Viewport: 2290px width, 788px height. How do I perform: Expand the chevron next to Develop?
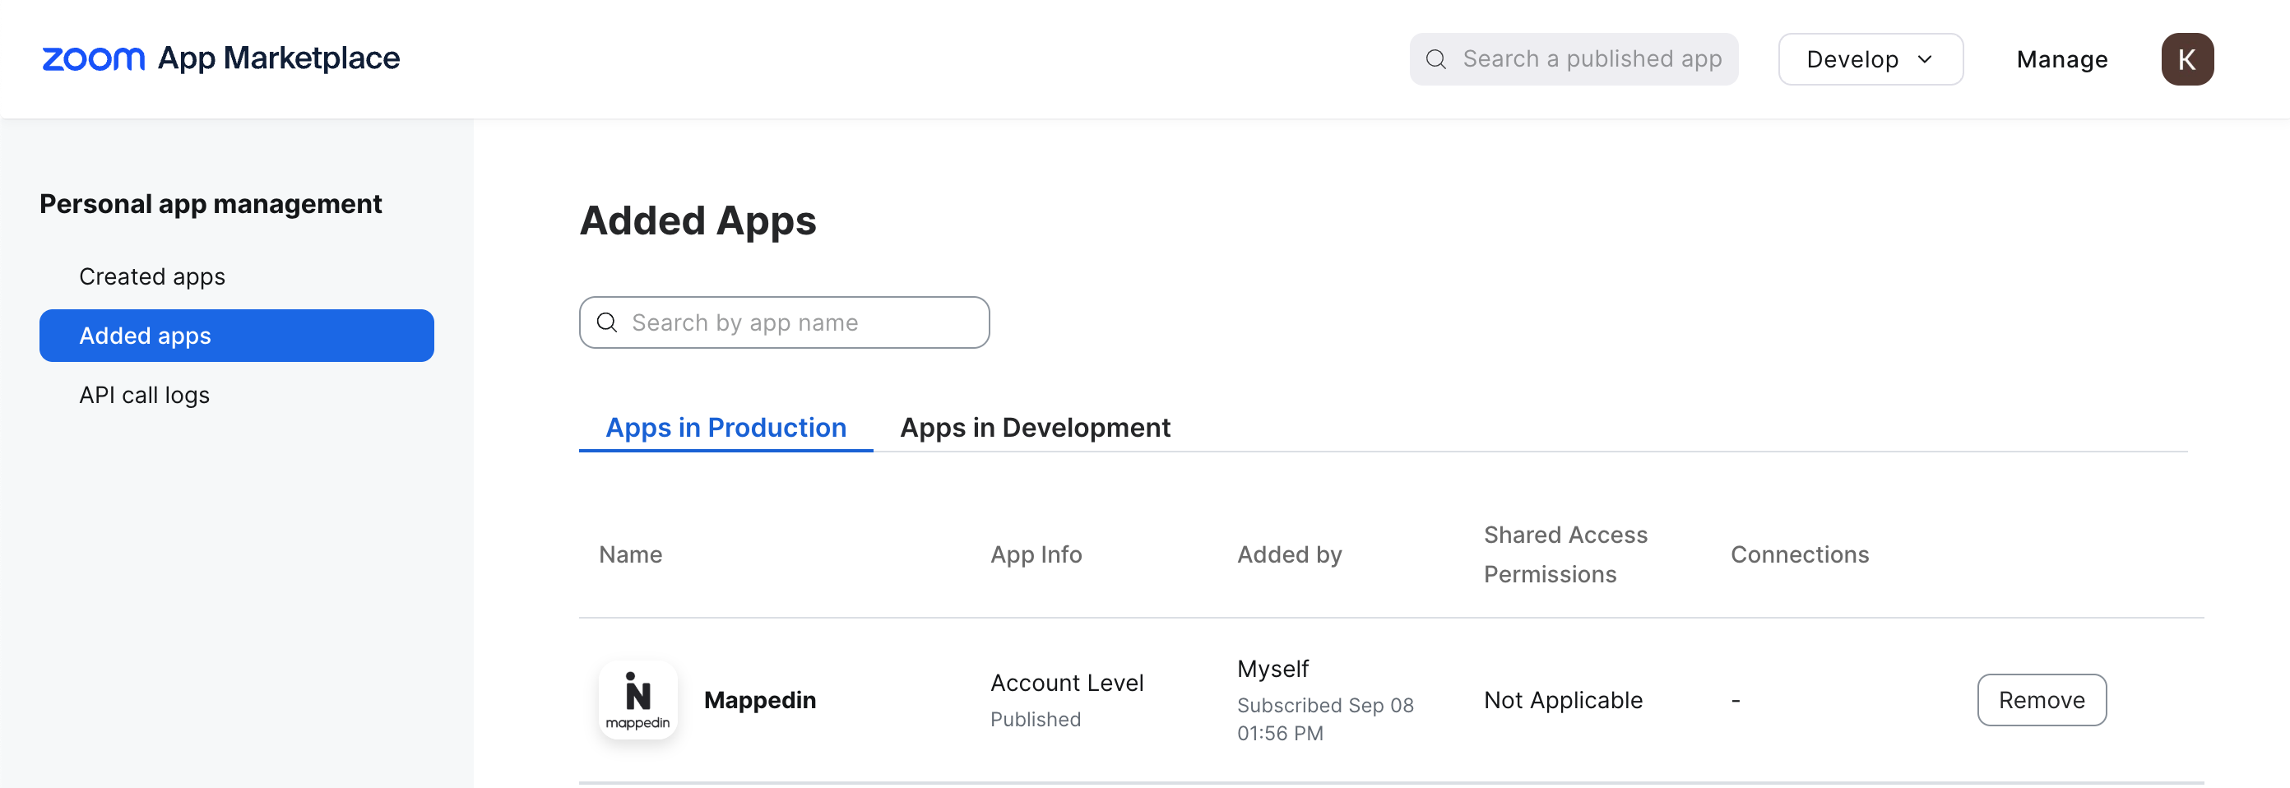click(x=1926, y=59)
